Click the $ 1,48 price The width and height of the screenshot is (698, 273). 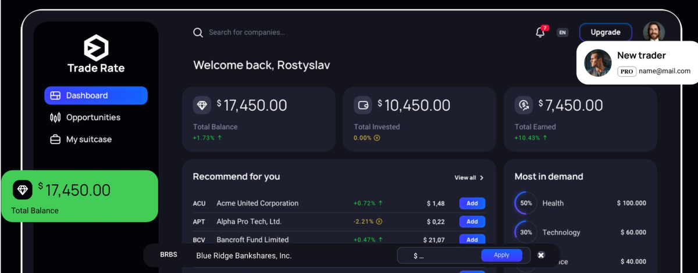click(436, 203)
